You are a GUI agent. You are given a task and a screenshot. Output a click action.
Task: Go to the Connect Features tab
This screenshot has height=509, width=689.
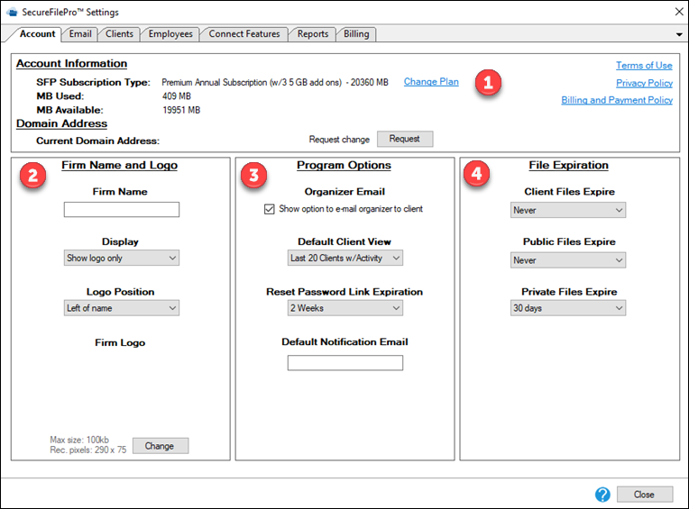(x=244, y=34)
